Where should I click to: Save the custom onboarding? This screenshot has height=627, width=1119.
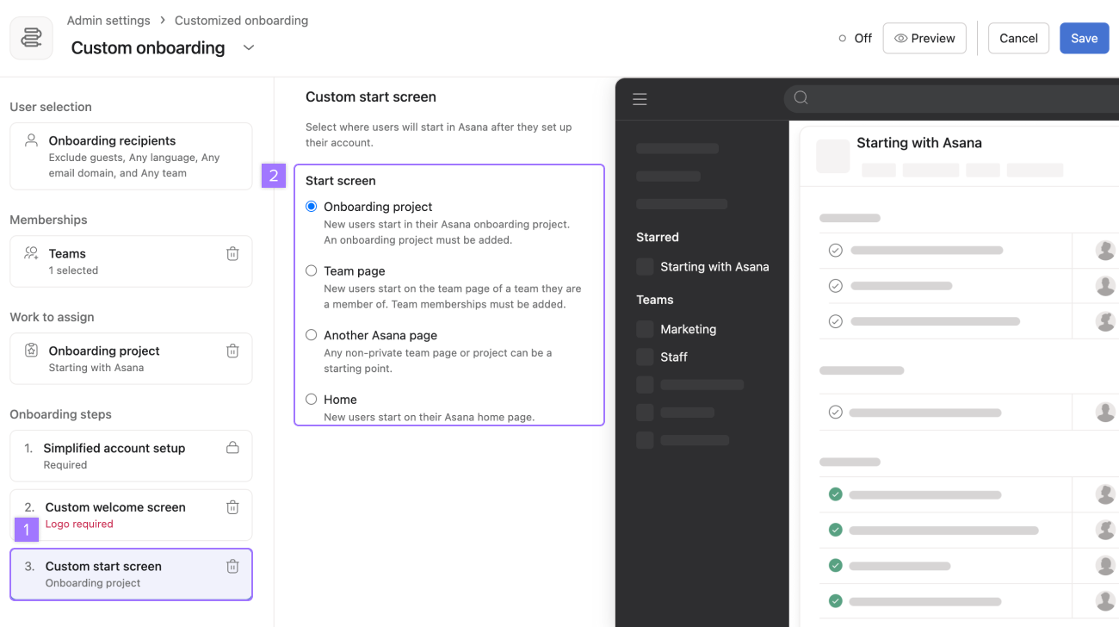tap(1084, 39)
